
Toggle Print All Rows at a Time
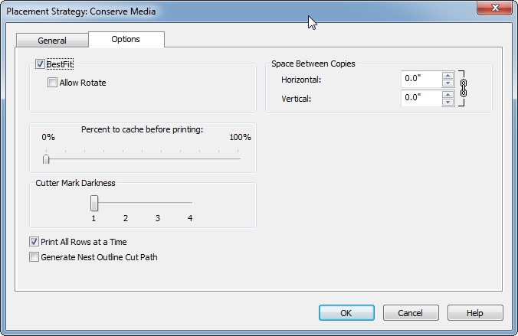(34, 242)
